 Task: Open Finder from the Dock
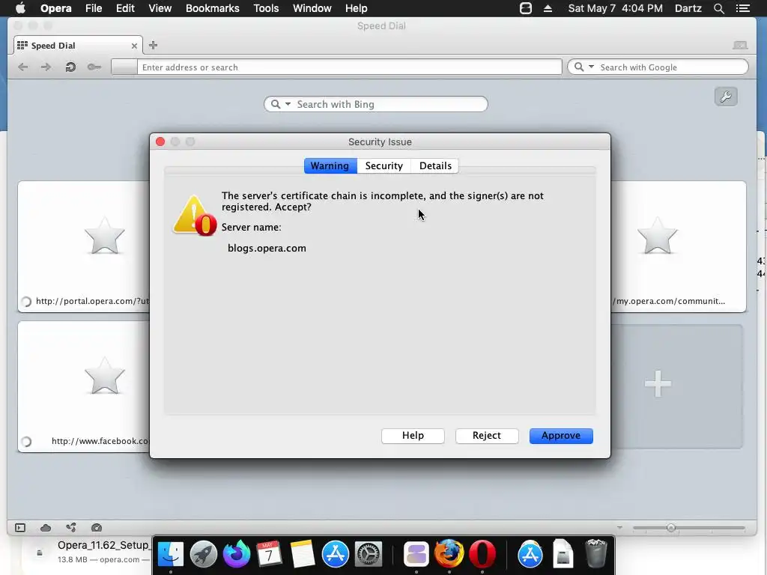tap(170, 555)
